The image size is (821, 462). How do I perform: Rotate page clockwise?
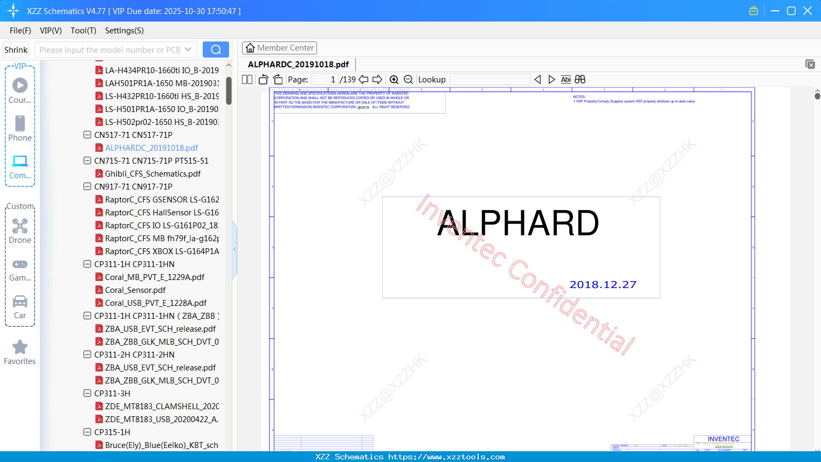pos(278,79)
